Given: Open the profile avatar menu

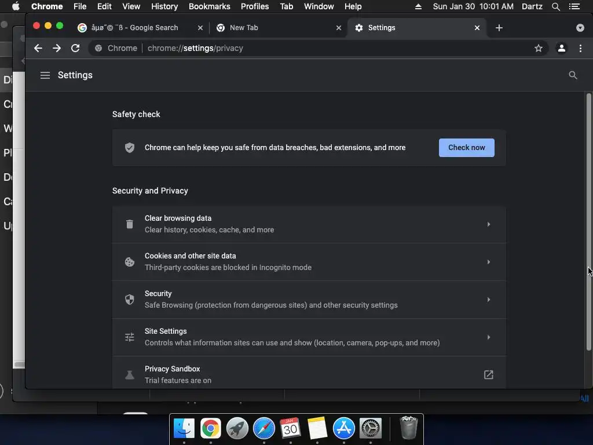Looking at the screenshot, I should (x=562, y=48).
